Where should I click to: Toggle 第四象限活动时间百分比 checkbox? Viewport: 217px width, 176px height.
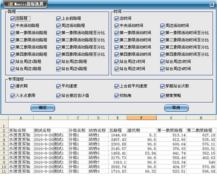[x=163, y=55]
